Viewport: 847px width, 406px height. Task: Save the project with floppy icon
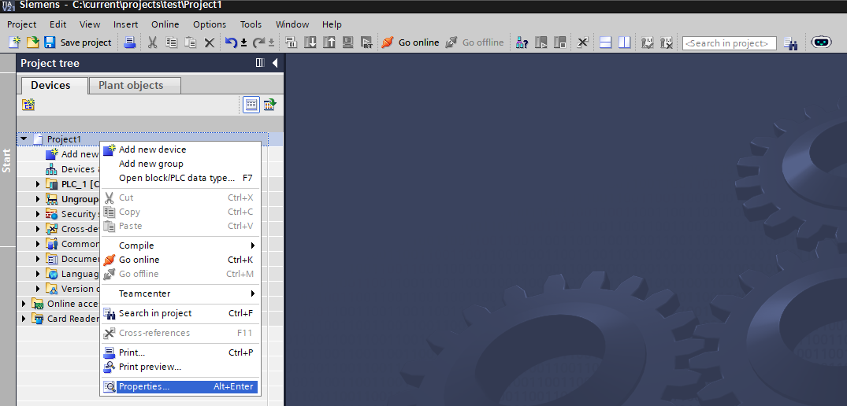tap(50, 42)
